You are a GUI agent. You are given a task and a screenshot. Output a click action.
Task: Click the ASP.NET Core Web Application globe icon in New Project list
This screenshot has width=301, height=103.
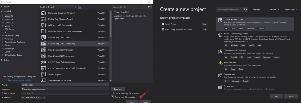click(x=43, y=62)
